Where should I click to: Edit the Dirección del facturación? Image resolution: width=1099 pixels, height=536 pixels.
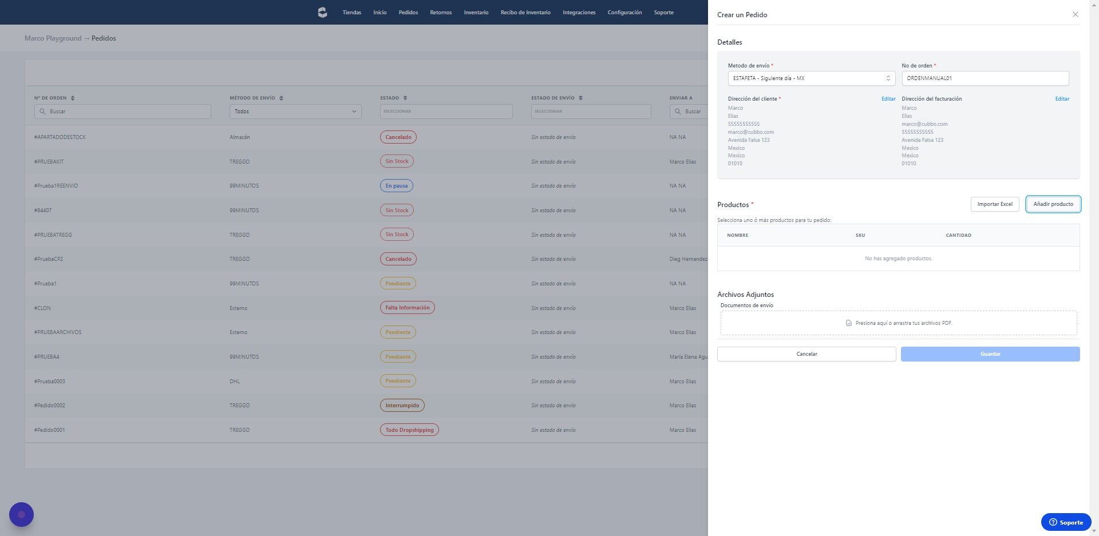tap(1062, 99)
